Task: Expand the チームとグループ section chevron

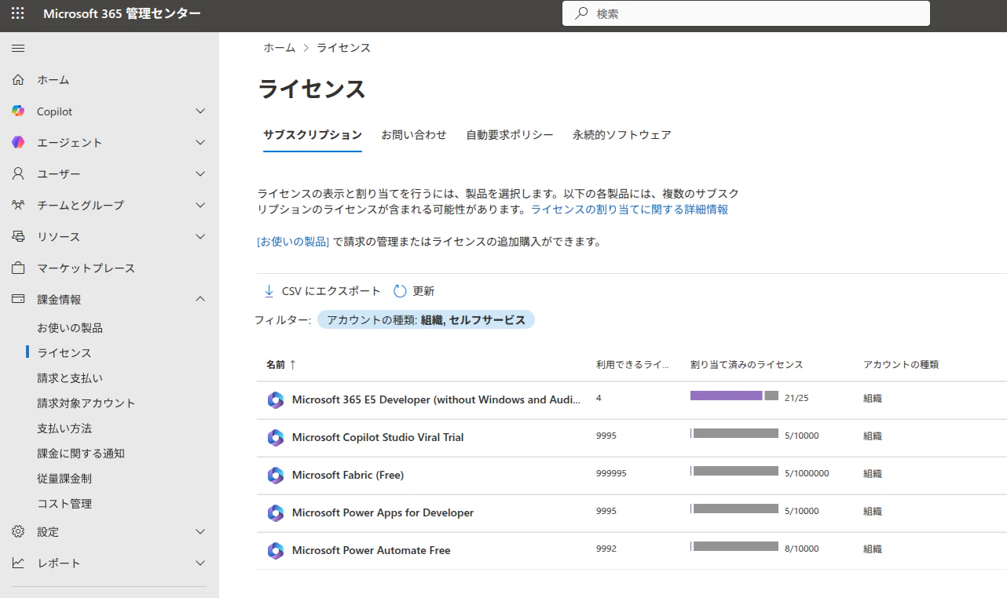Action: [200, 206]
